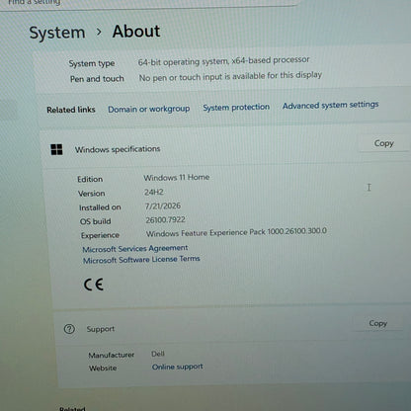
Task: Open the System protection link
Action: click(x=236, y=108)
